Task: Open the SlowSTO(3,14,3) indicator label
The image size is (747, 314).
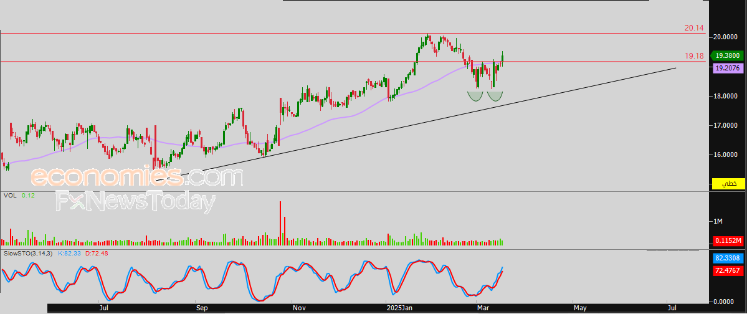Action: (27, 253)
